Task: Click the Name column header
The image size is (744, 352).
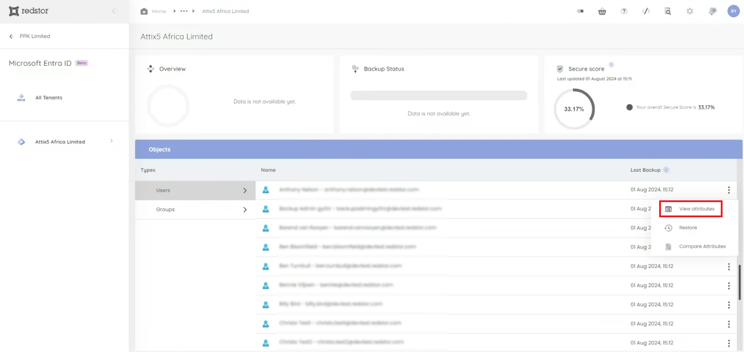Action: (x=268, y=170)
